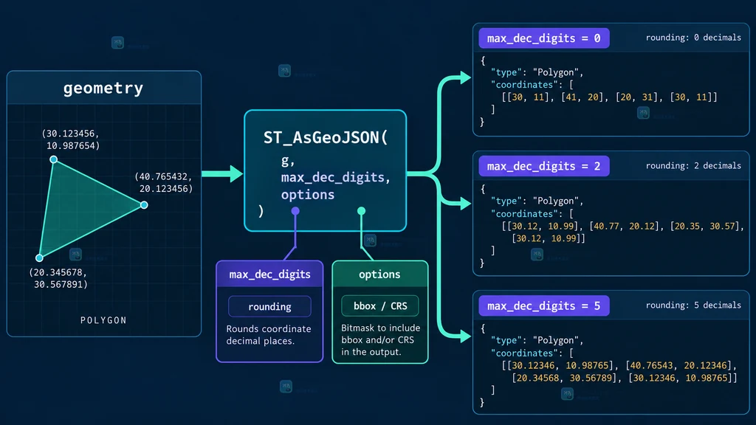The height and width of the screenshot is (425, 756).
Task: Click the "rounding: 2 decimals" note
Action: coord(693,166)
